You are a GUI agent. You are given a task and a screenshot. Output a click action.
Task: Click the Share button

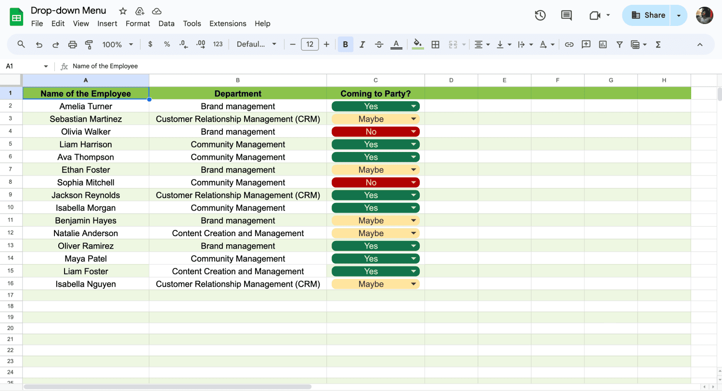click(x=648, y=15)
